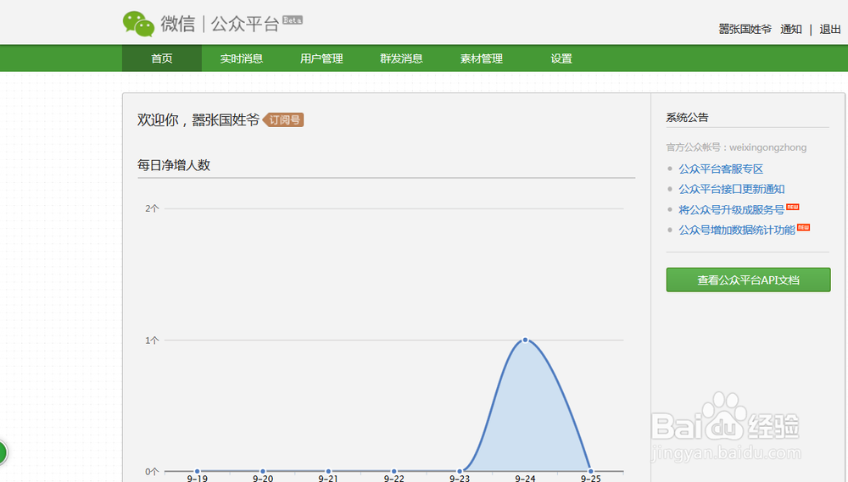848x482 pixels.
Task: Click the 9-23 data point on chart
Action: point(460,471)
